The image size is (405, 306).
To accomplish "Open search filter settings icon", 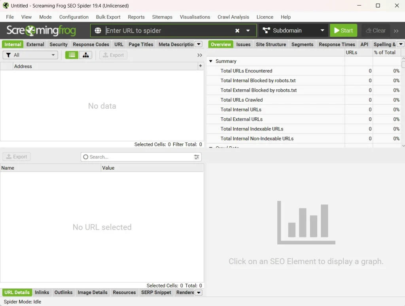I will (197, 157).
